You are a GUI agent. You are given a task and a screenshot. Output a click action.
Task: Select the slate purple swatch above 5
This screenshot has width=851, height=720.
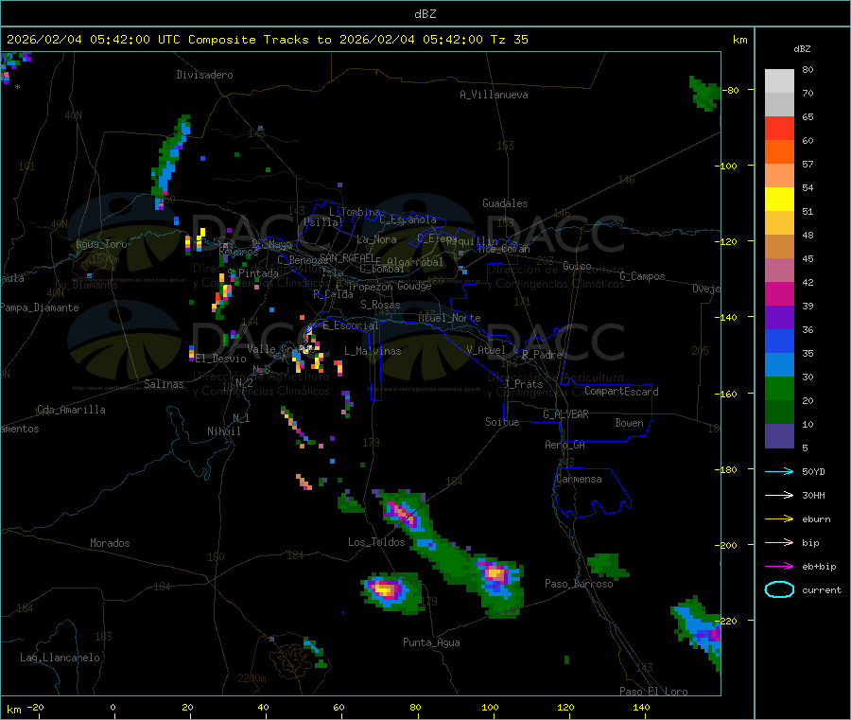click(779, 436)
